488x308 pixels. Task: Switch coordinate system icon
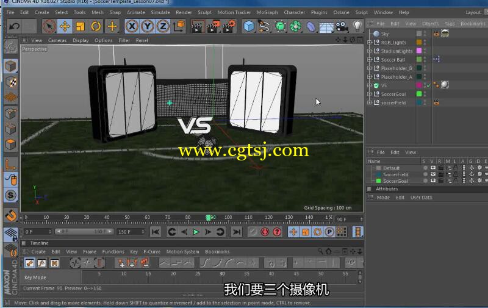(179, 26)
